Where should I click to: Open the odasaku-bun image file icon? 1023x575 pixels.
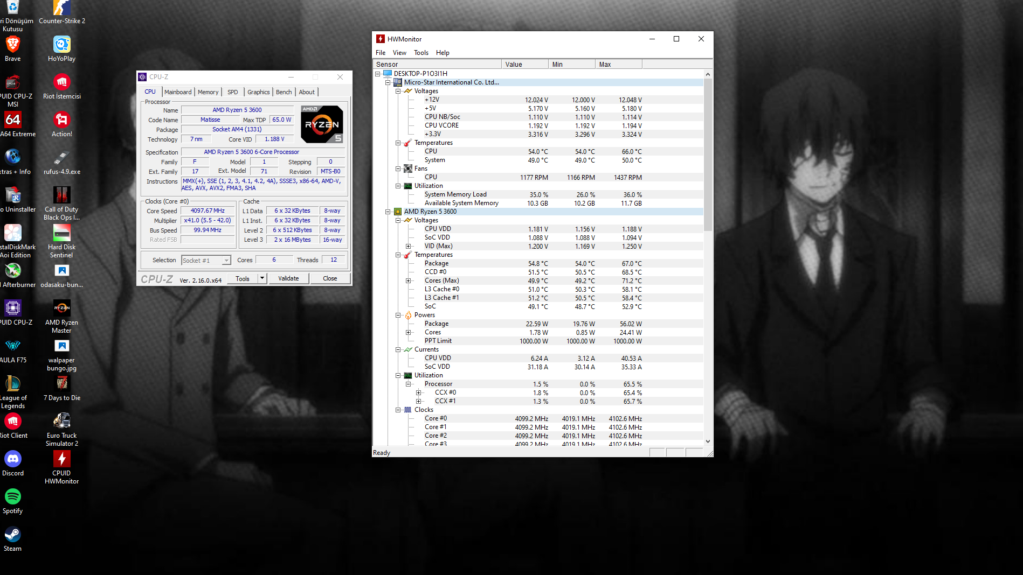coord(61,275)
